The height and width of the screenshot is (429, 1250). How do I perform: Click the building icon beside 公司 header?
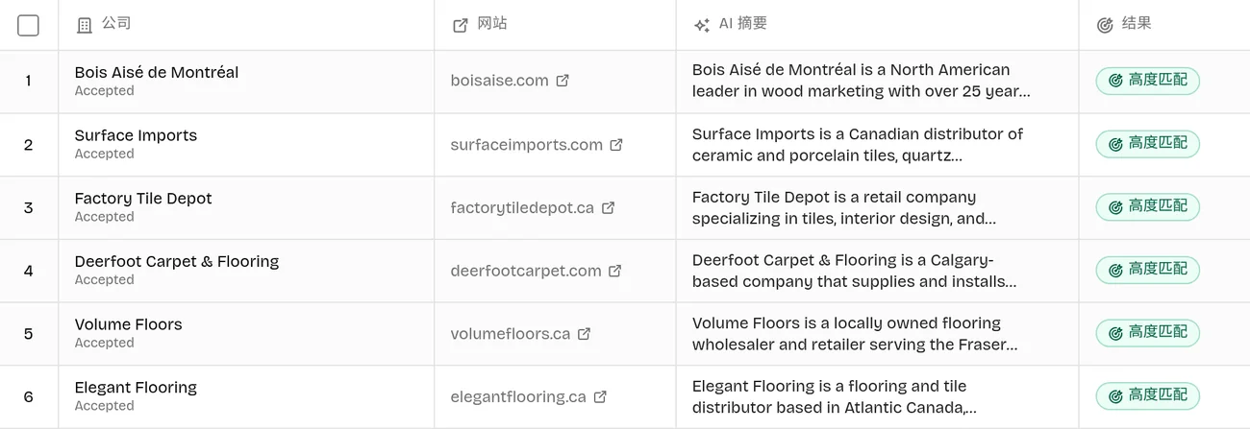(x=85, y=26)
